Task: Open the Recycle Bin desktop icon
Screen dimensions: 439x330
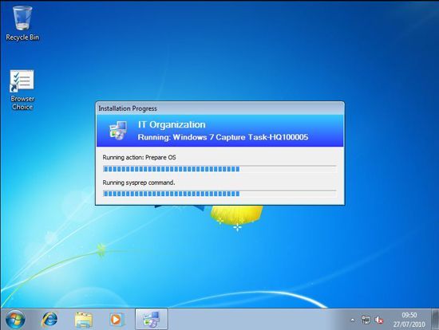Action: tap(22, 24)
